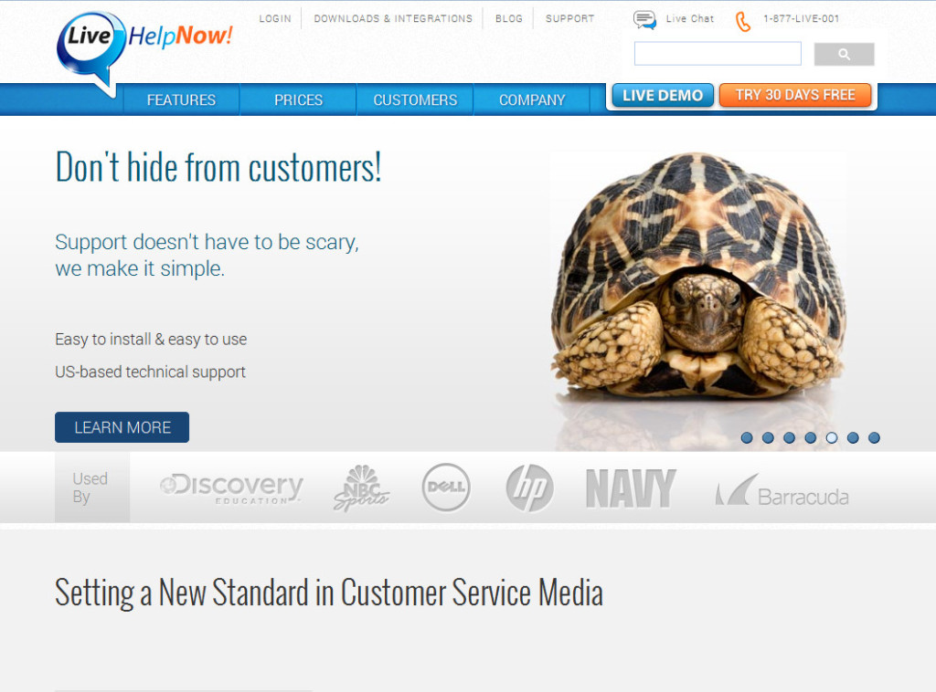936x692 pixels.
Task: Click the Barracuda logo
Action: click(x=782, y=490)
